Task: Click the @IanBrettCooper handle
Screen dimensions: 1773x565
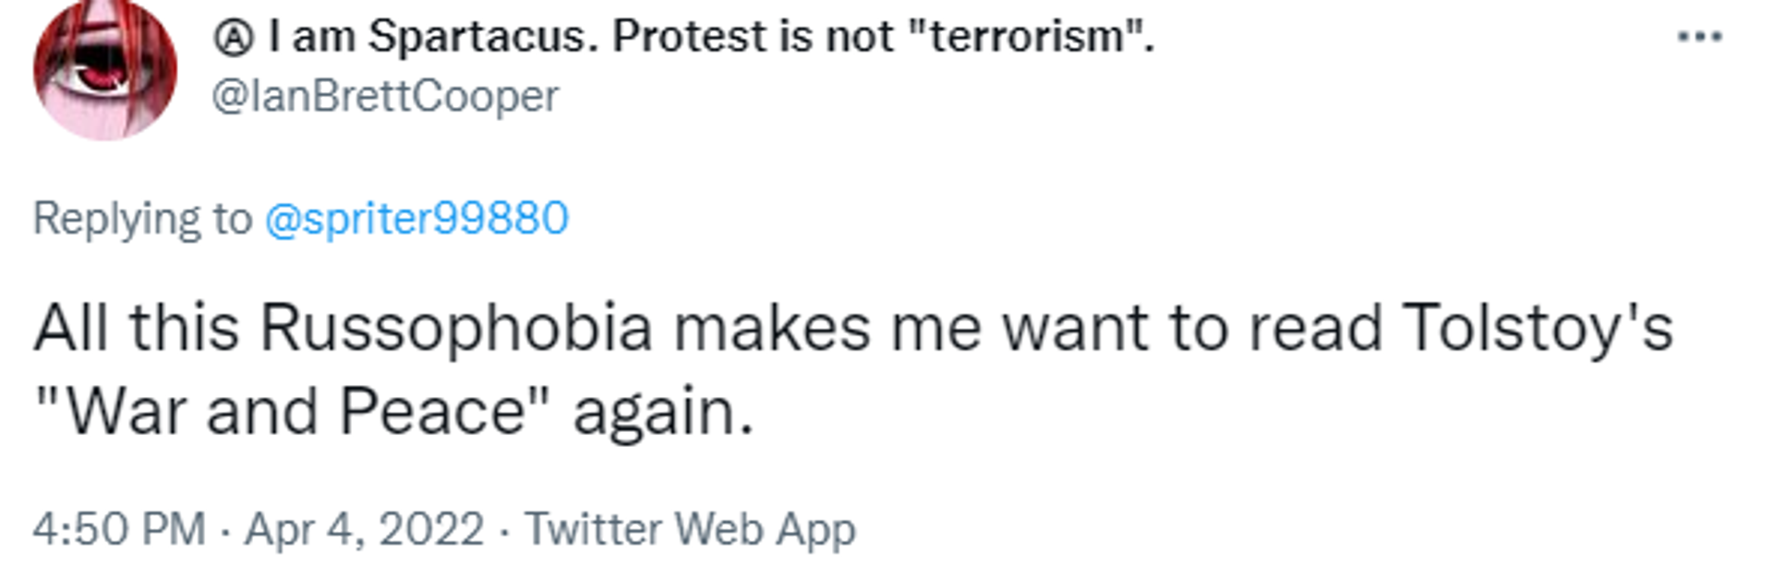Action: [x=385, y=96]
